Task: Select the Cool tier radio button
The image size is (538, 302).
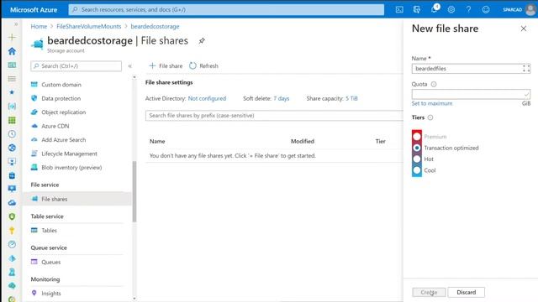Action: coord(417,170)
